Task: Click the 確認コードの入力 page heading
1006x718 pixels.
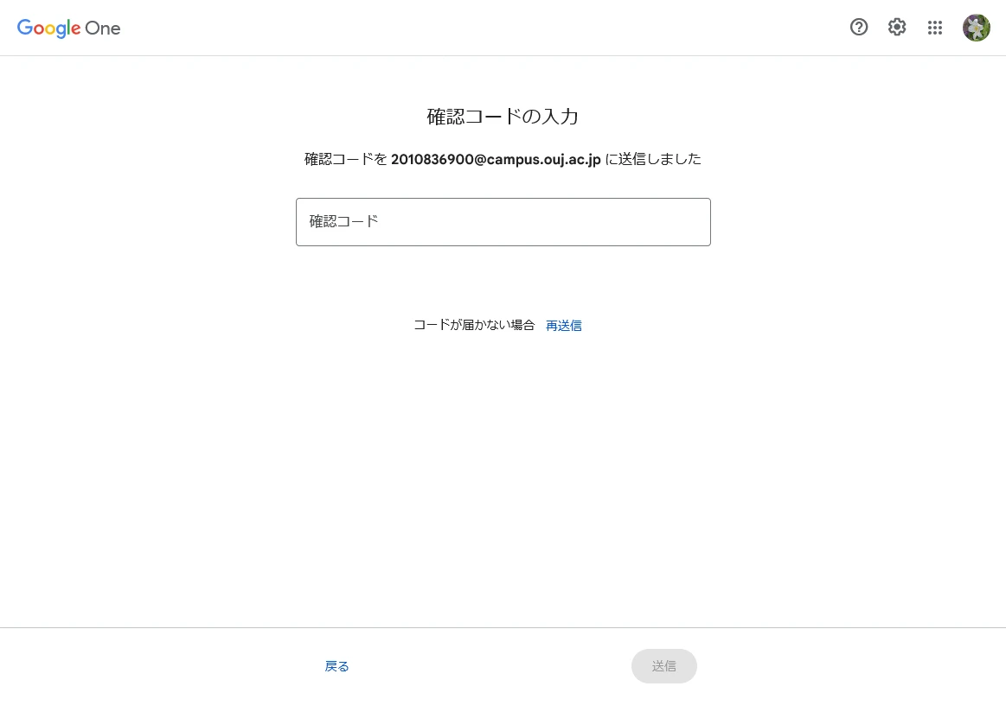Action: 503,117
